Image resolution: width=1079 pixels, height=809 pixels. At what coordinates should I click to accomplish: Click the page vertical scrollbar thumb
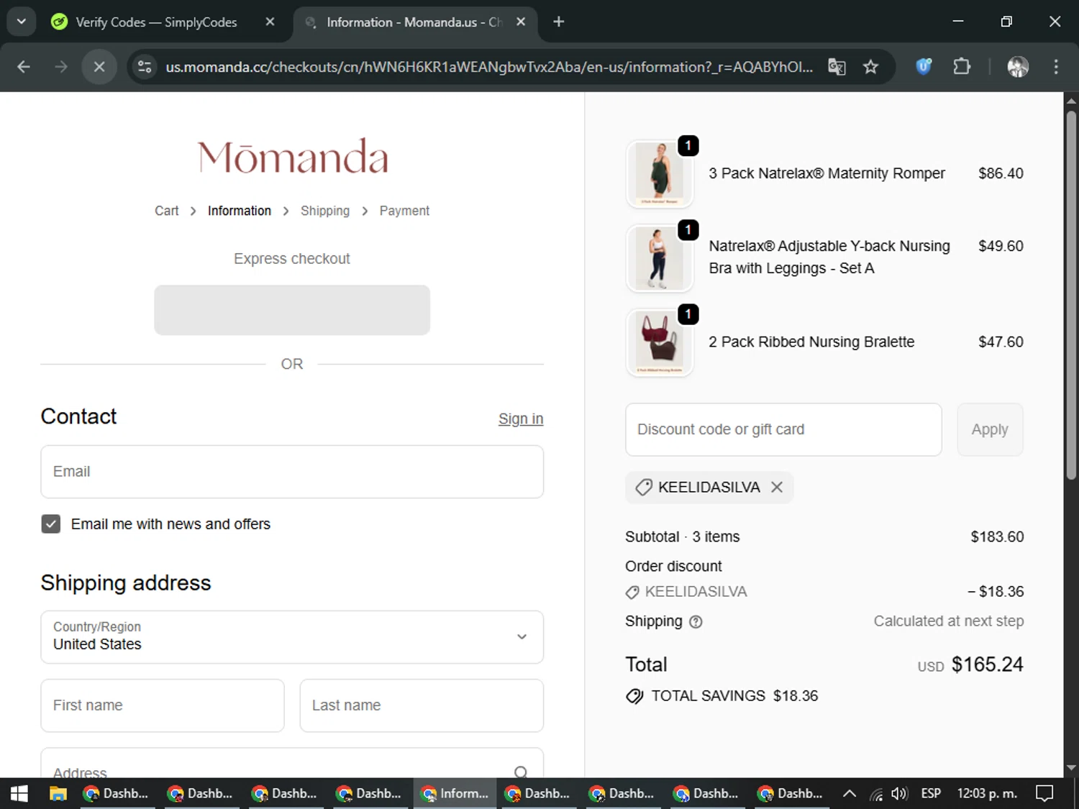tap(1071, 295)
